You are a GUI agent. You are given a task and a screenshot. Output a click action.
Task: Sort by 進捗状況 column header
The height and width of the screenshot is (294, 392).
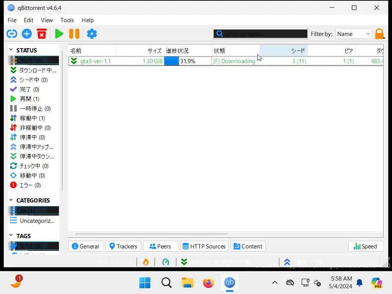(x=188, y=51)
